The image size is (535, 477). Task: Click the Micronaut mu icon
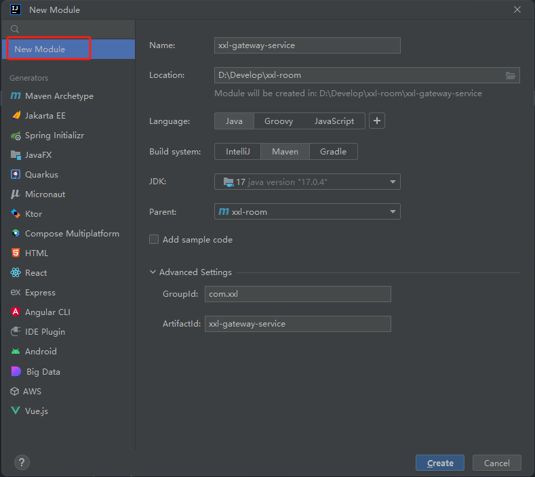(x=16, y=194)
